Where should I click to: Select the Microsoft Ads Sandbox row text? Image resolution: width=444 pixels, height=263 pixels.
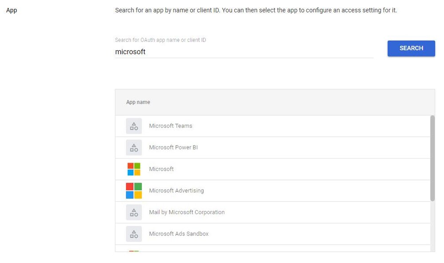[178, 234]
